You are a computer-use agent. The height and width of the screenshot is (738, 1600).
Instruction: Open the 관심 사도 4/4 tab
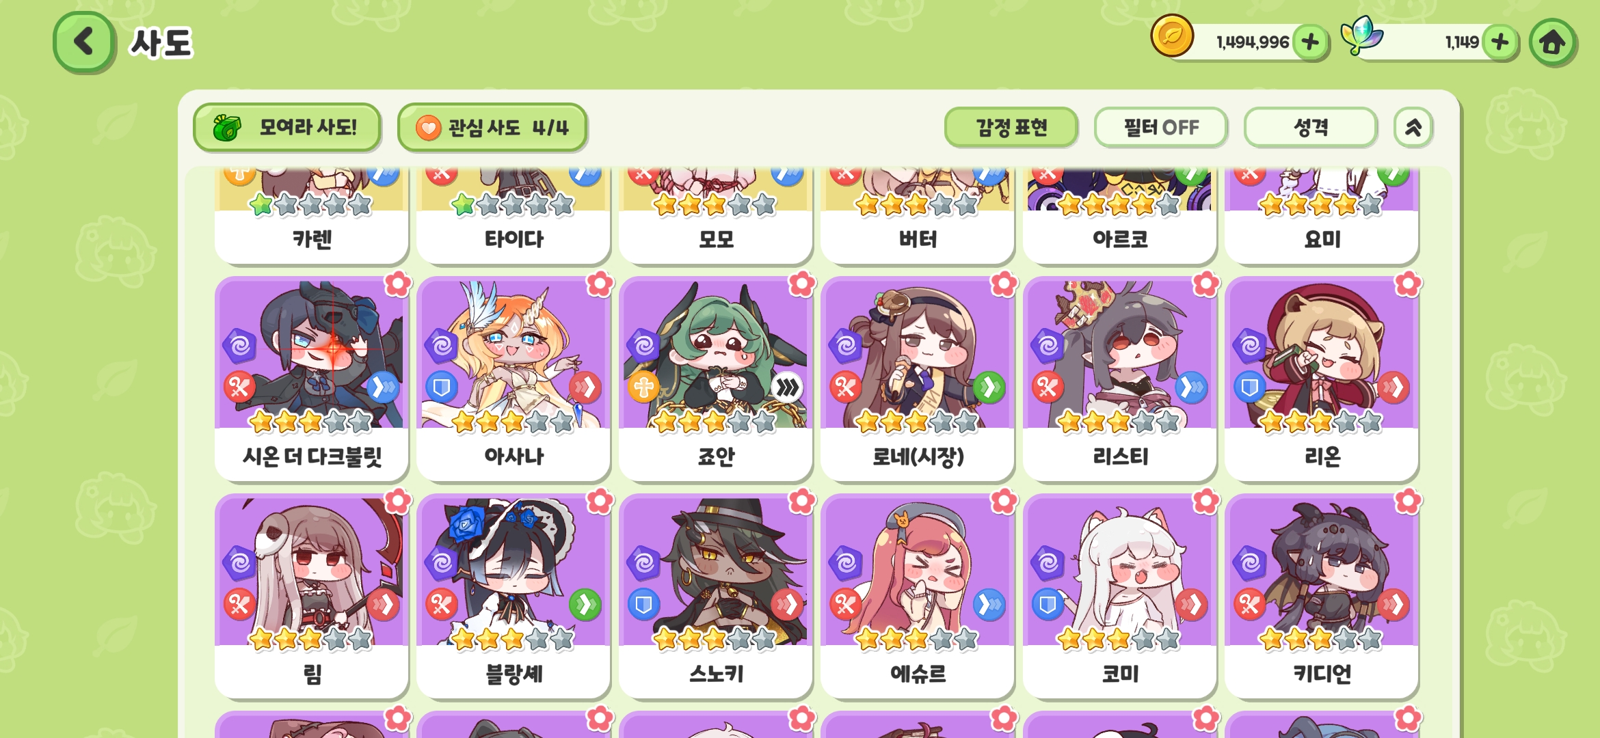click(492, 127)
